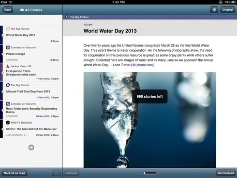This screenshot has width=237, height=178.
Task: Click the Original view button
Action: click(x=227, y=10)
